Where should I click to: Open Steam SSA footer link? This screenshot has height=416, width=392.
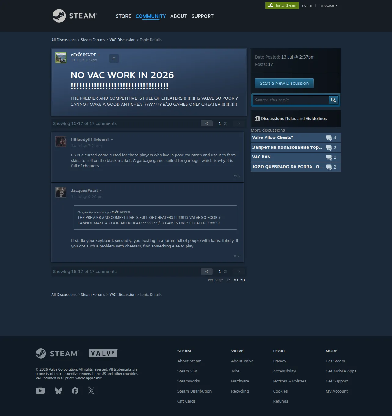point(187,371)
